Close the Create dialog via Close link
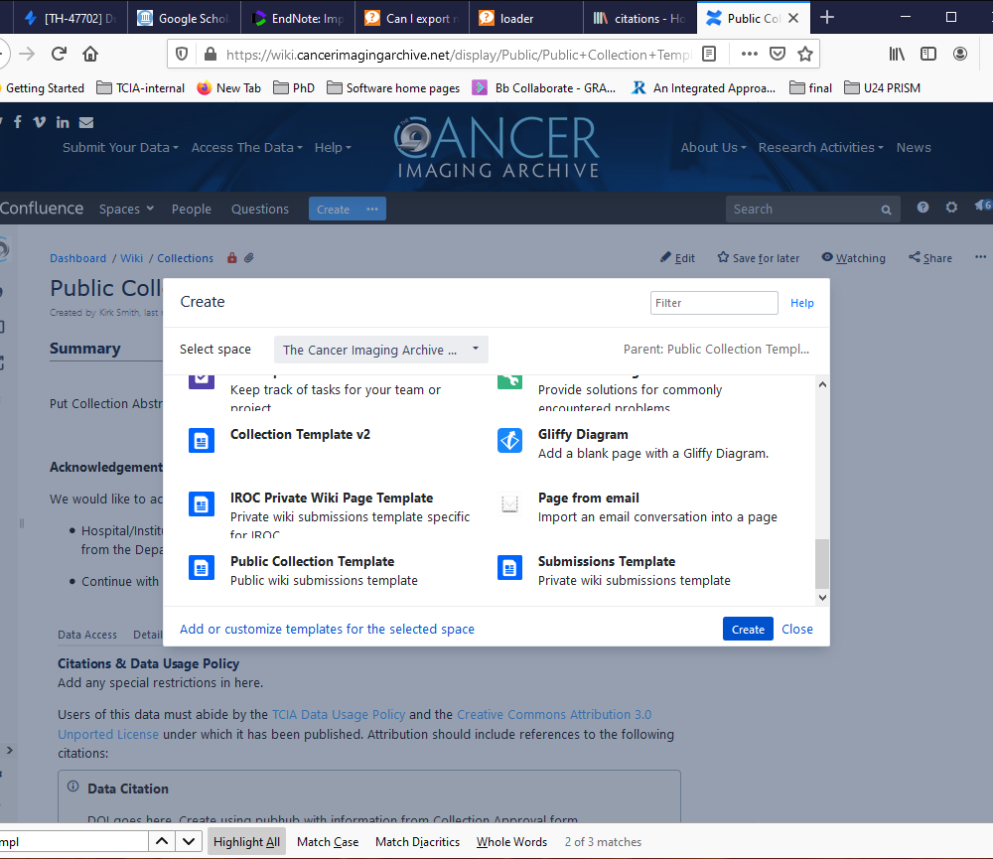Screen dimensions: 993x859 tap(796, 629)
